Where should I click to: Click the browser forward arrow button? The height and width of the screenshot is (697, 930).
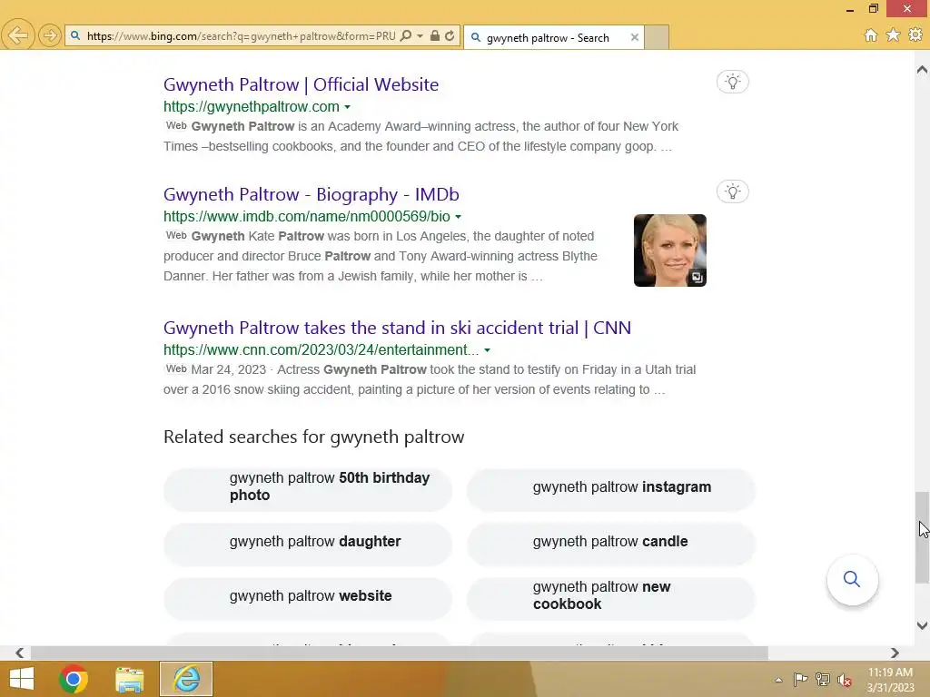[x=50, y=35]
